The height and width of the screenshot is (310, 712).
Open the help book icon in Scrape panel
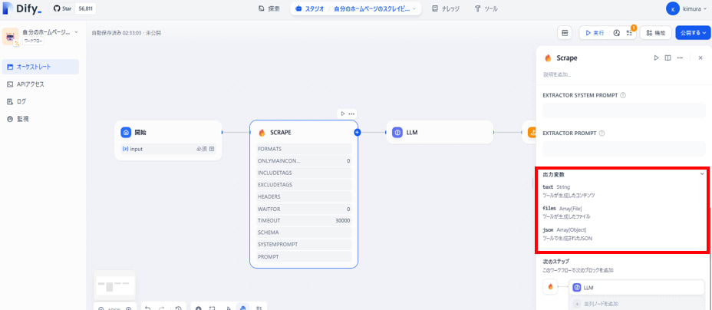[667, 58]
